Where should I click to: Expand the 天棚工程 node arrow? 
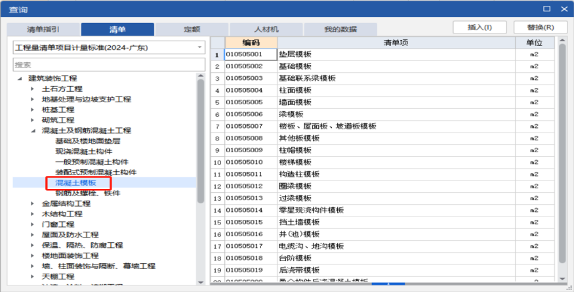click(x=33, y=276)
